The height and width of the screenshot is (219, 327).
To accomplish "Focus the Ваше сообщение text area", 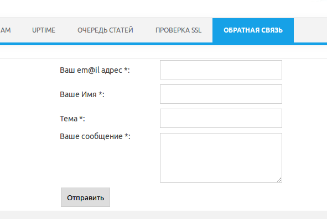I will point(221,158).
